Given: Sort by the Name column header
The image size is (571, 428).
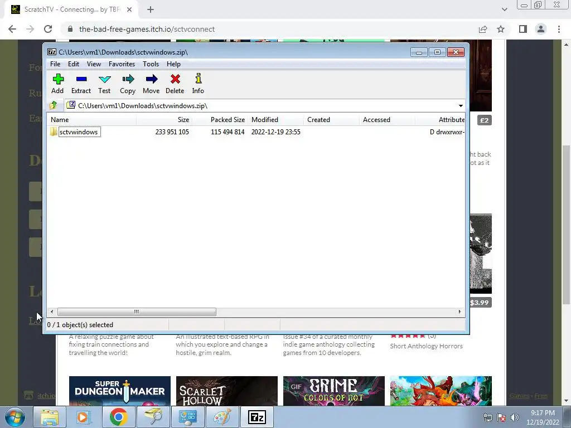Looking at the screenshot, I should click(x=92, y=120).
